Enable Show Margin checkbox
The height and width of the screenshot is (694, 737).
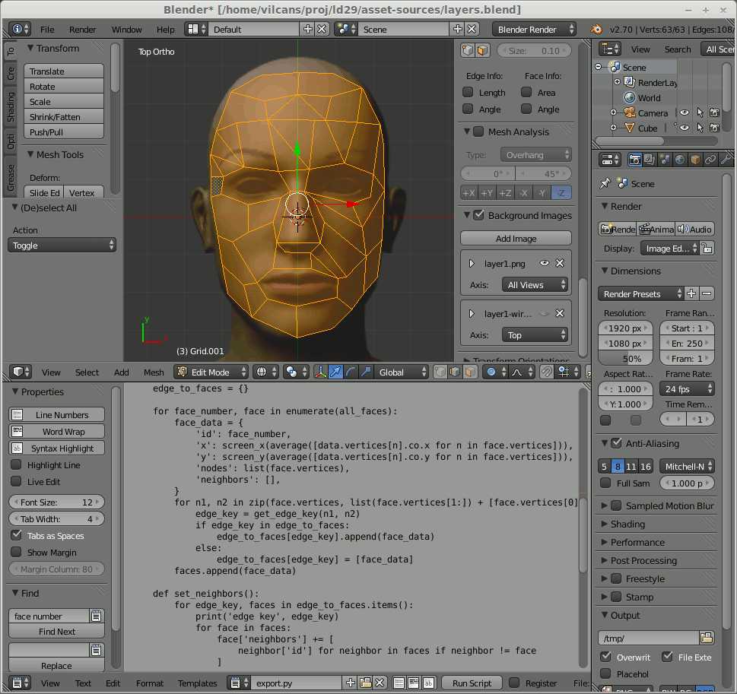click(17, 552)
